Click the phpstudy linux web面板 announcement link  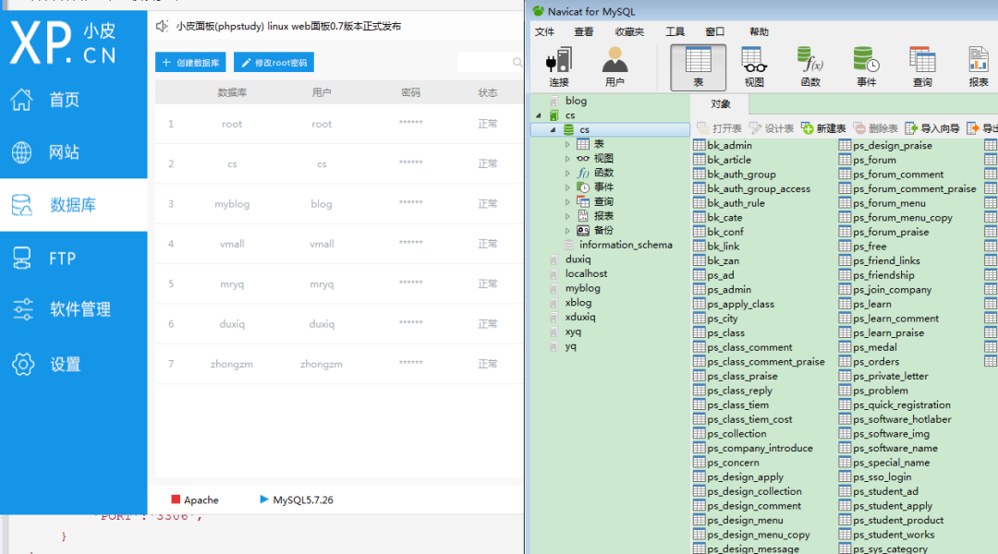(288, 26)
